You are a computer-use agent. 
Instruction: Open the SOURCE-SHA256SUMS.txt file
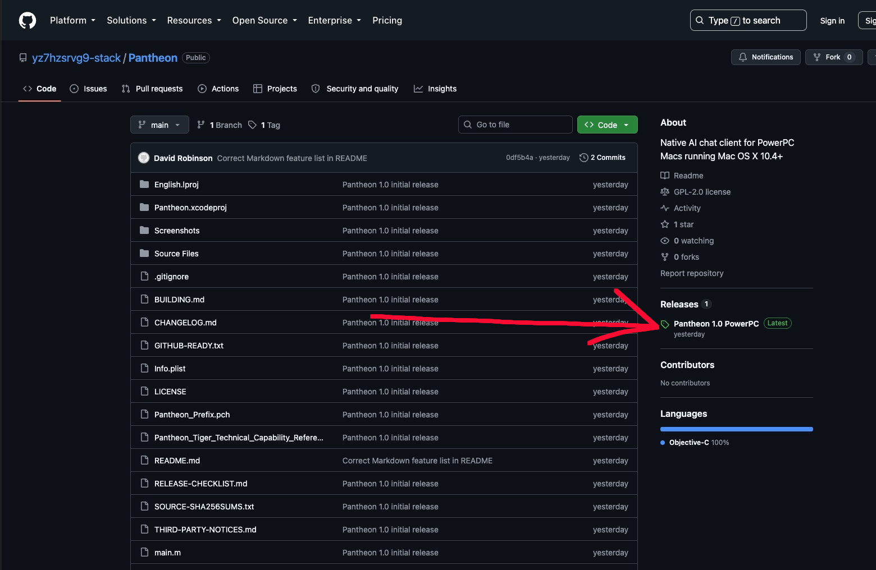[204, 507]
